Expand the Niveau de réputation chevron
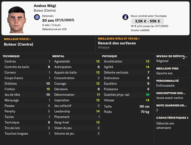Viewport: 191px width, 145px height. [x=184, y=58]
